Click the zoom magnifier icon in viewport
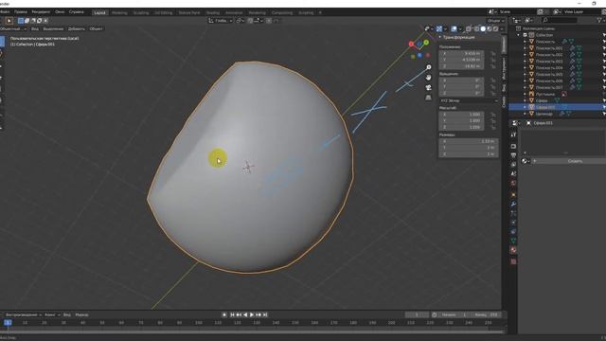The width and height of the screenshot is (606, 341). point(429,67)
